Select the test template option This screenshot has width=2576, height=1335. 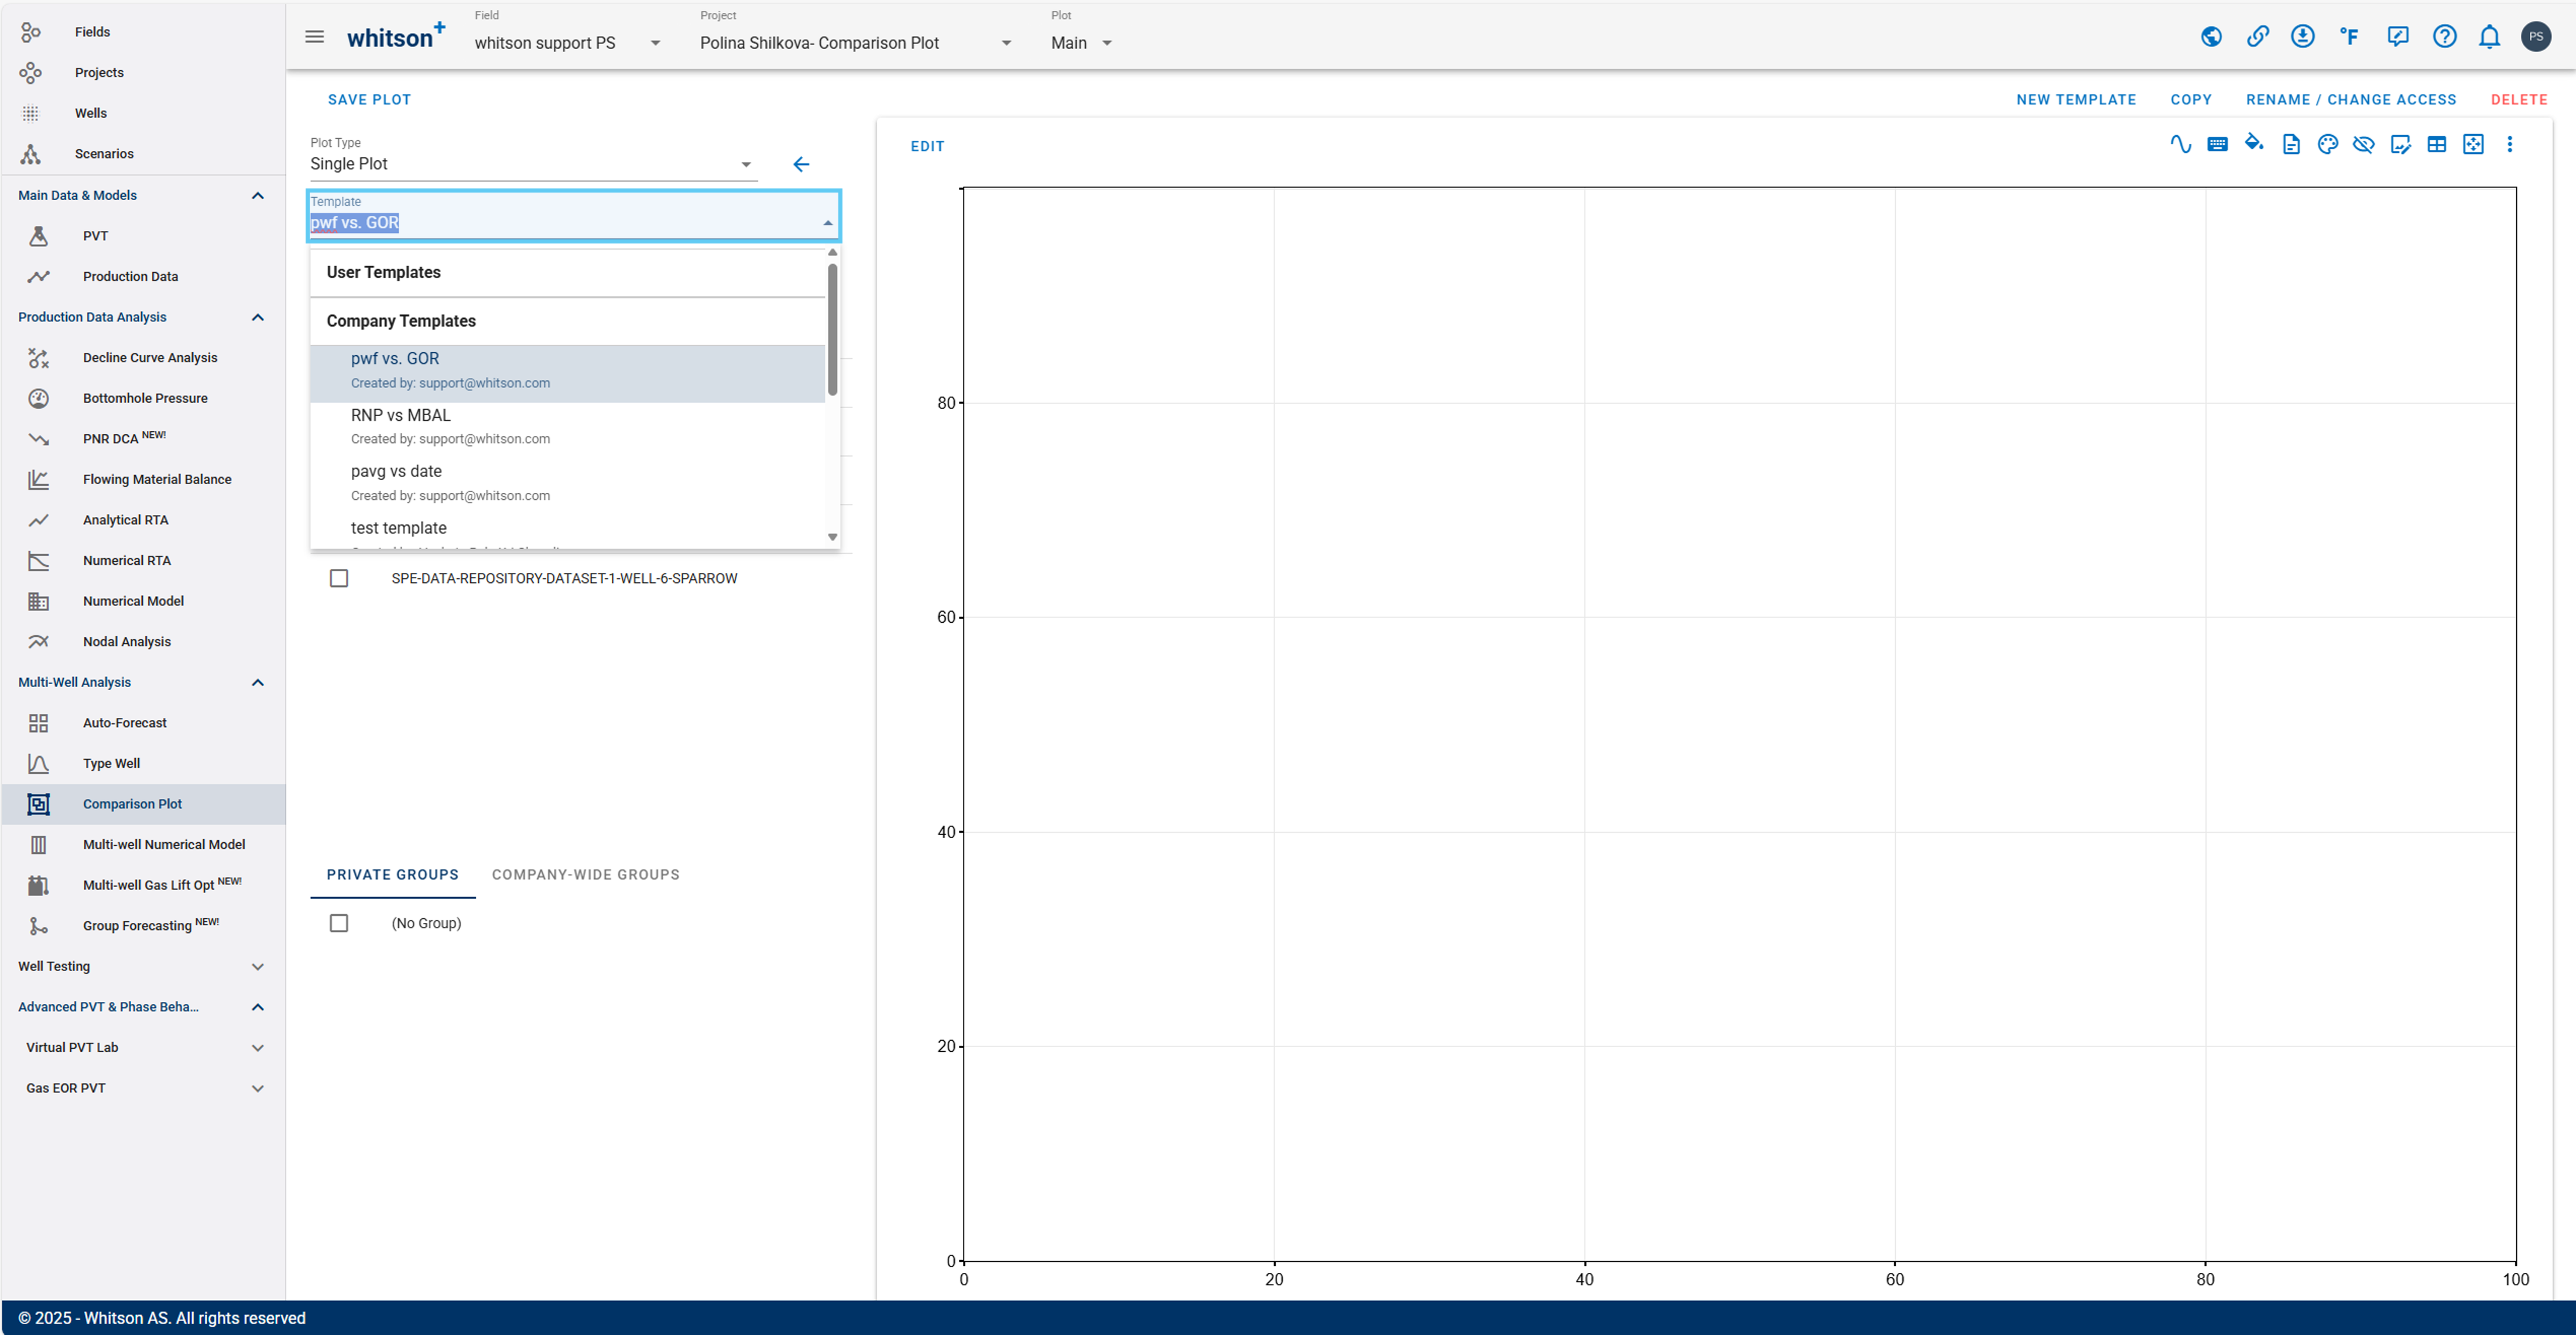567,532
